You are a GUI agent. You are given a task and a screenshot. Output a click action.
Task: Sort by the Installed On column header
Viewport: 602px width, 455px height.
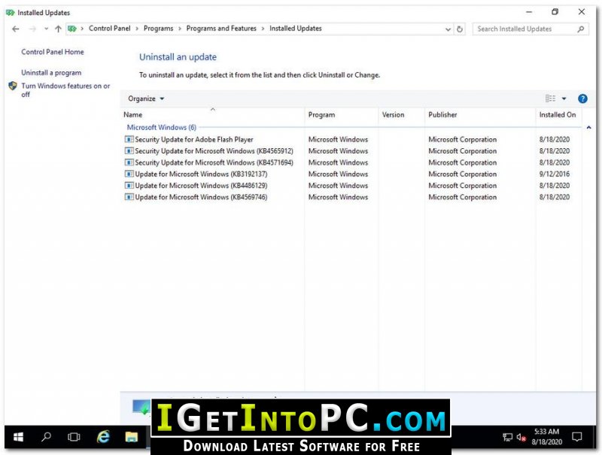click(558, 115)
